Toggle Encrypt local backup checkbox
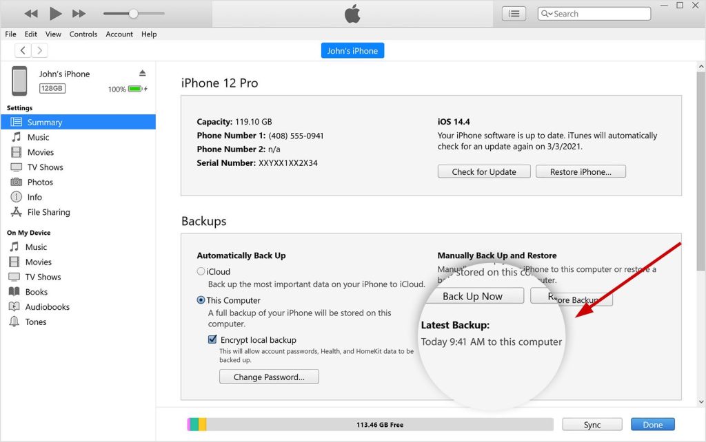Viewport: 706px width, 442px height. tap(212, 339)
